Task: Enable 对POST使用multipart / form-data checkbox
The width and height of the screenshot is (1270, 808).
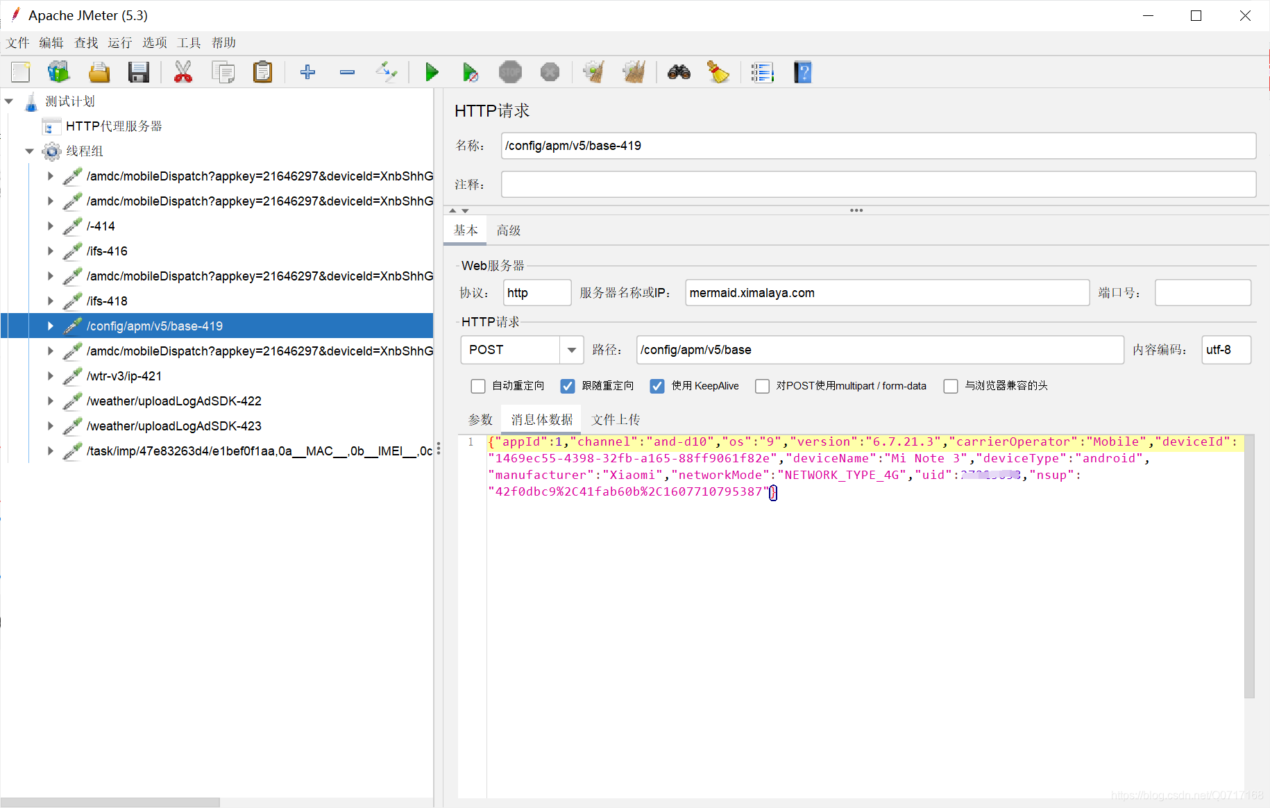Action: click(x=762, y=386)
